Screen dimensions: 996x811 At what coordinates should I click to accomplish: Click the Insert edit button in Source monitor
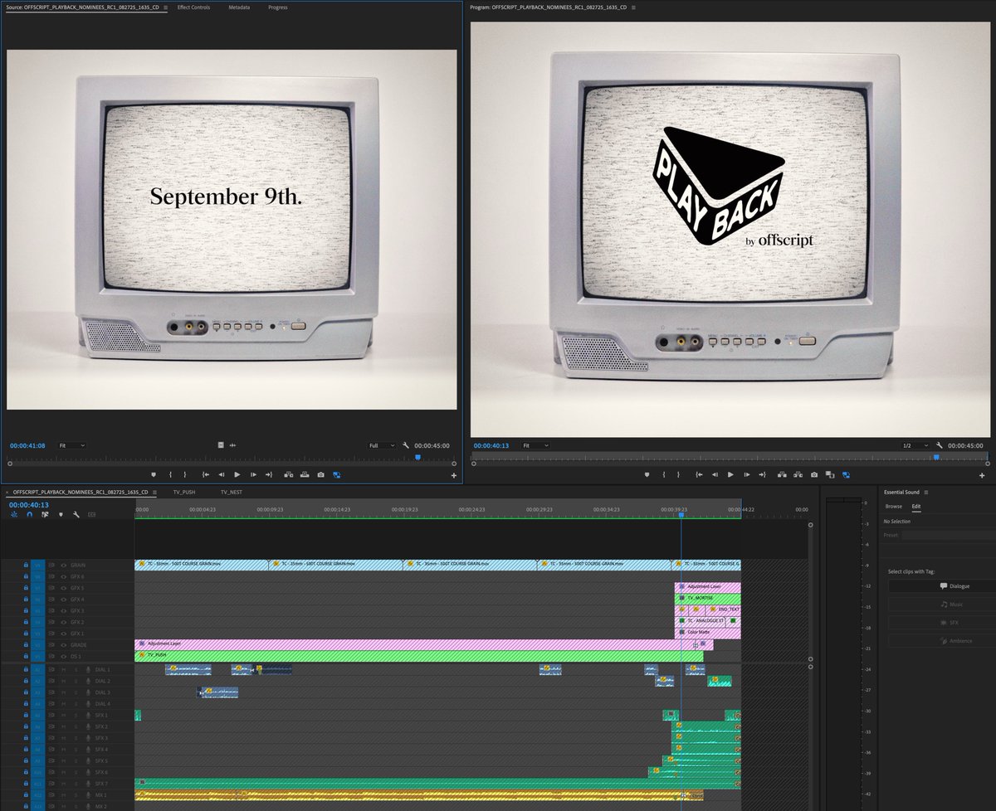[288, 474]
